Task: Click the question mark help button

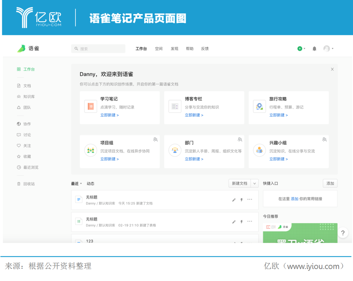Action: (x=343, y=233)
